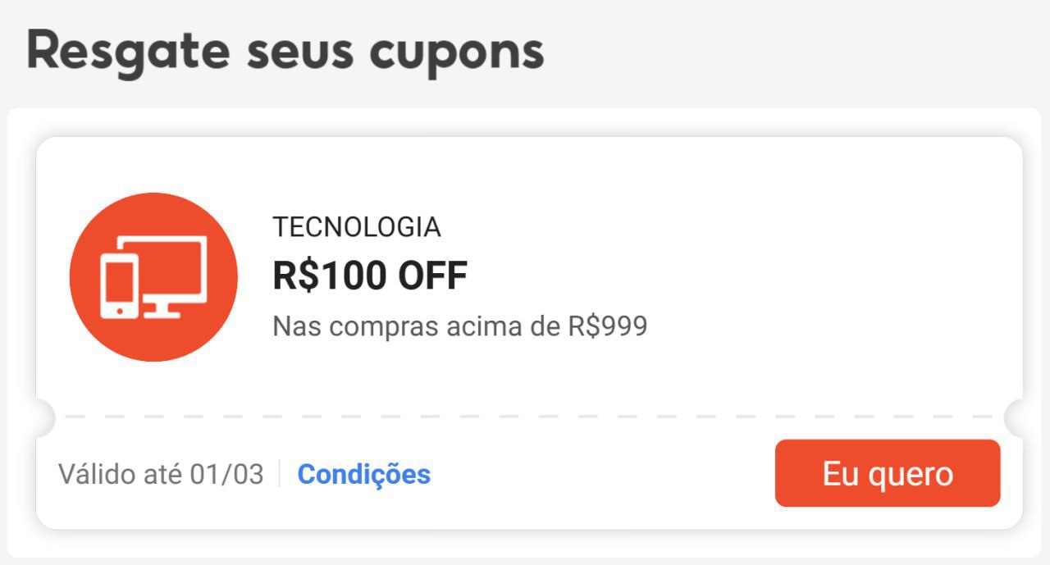
Task: Open the "Condições" link
Action: tap(363, 474)
